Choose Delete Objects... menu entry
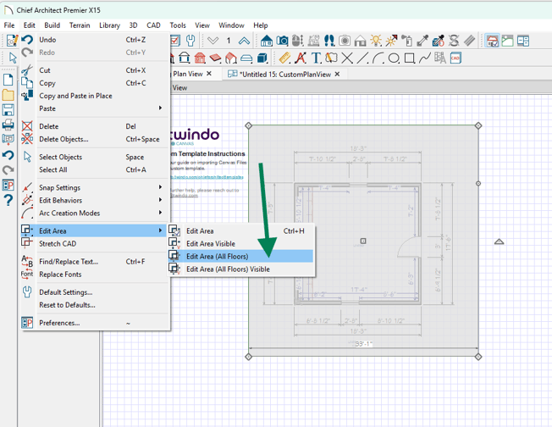Image resolution: width=552 pixels, height=427 pixels. 96,139
